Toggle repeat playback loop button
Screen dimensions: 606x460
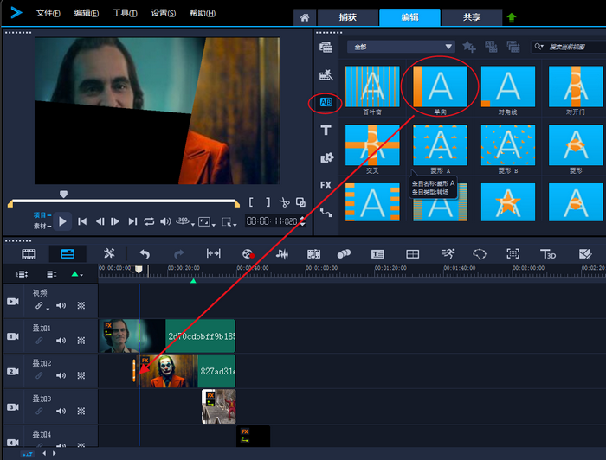pos(149,221)
